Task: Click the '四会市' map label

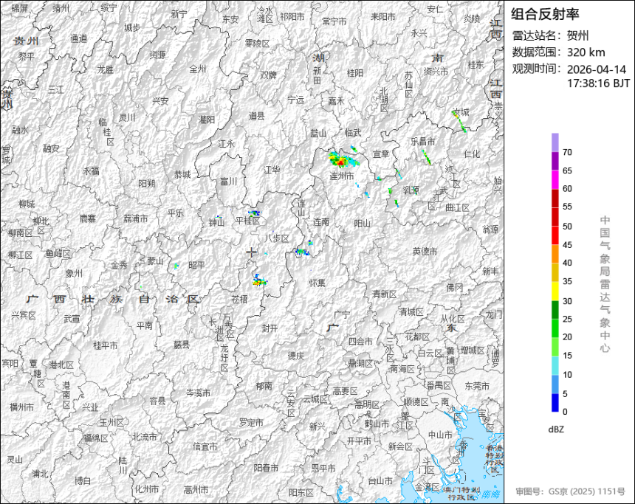Action: click(360, 341)
